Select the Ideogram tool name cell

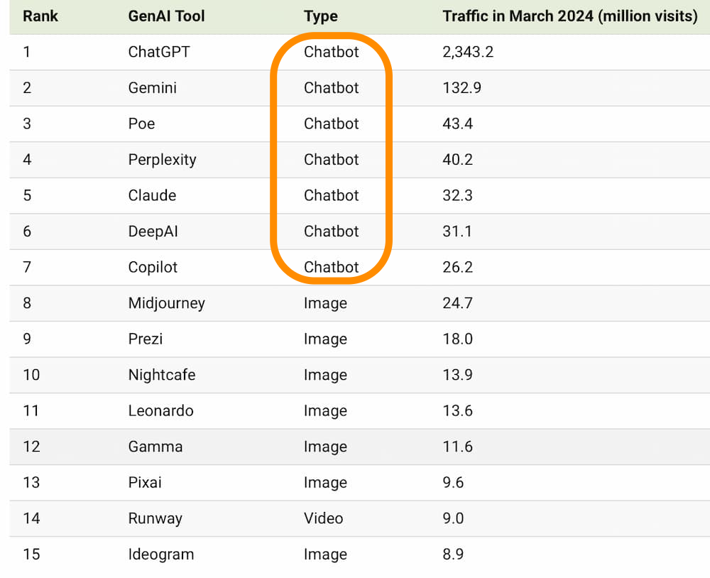coord(161,555)
